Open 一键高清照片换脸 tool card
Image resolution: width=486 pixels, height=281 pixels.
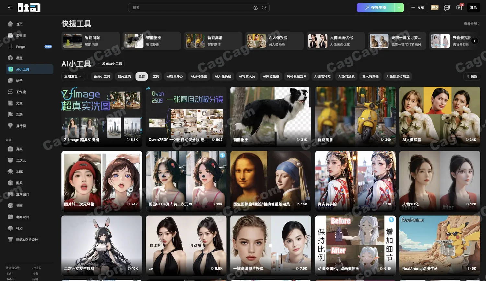click(x=271, y=246)
